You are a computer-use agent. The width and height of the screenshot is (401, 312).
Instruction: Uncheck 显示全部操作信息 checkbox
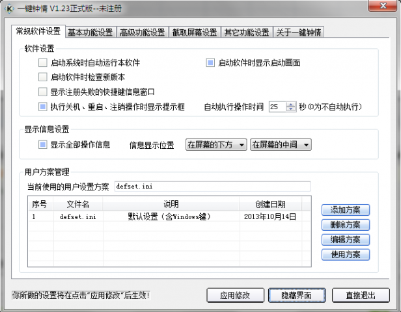[43, 144]
